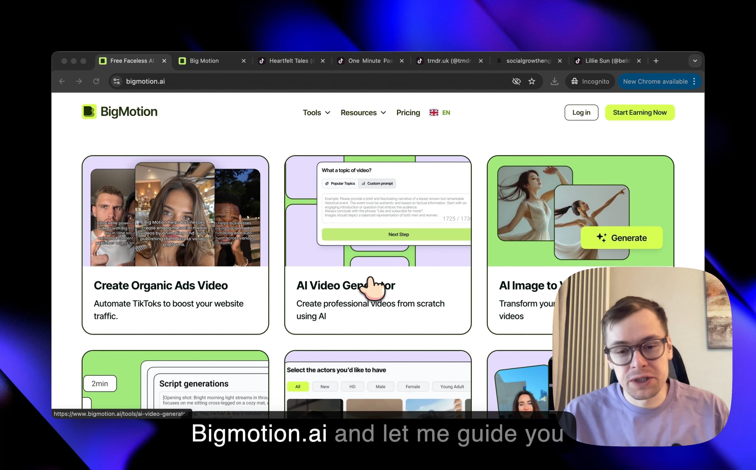Expand the Resources dropdown menu
Viewport: 756px width, 470px height.
click(363, 113)
